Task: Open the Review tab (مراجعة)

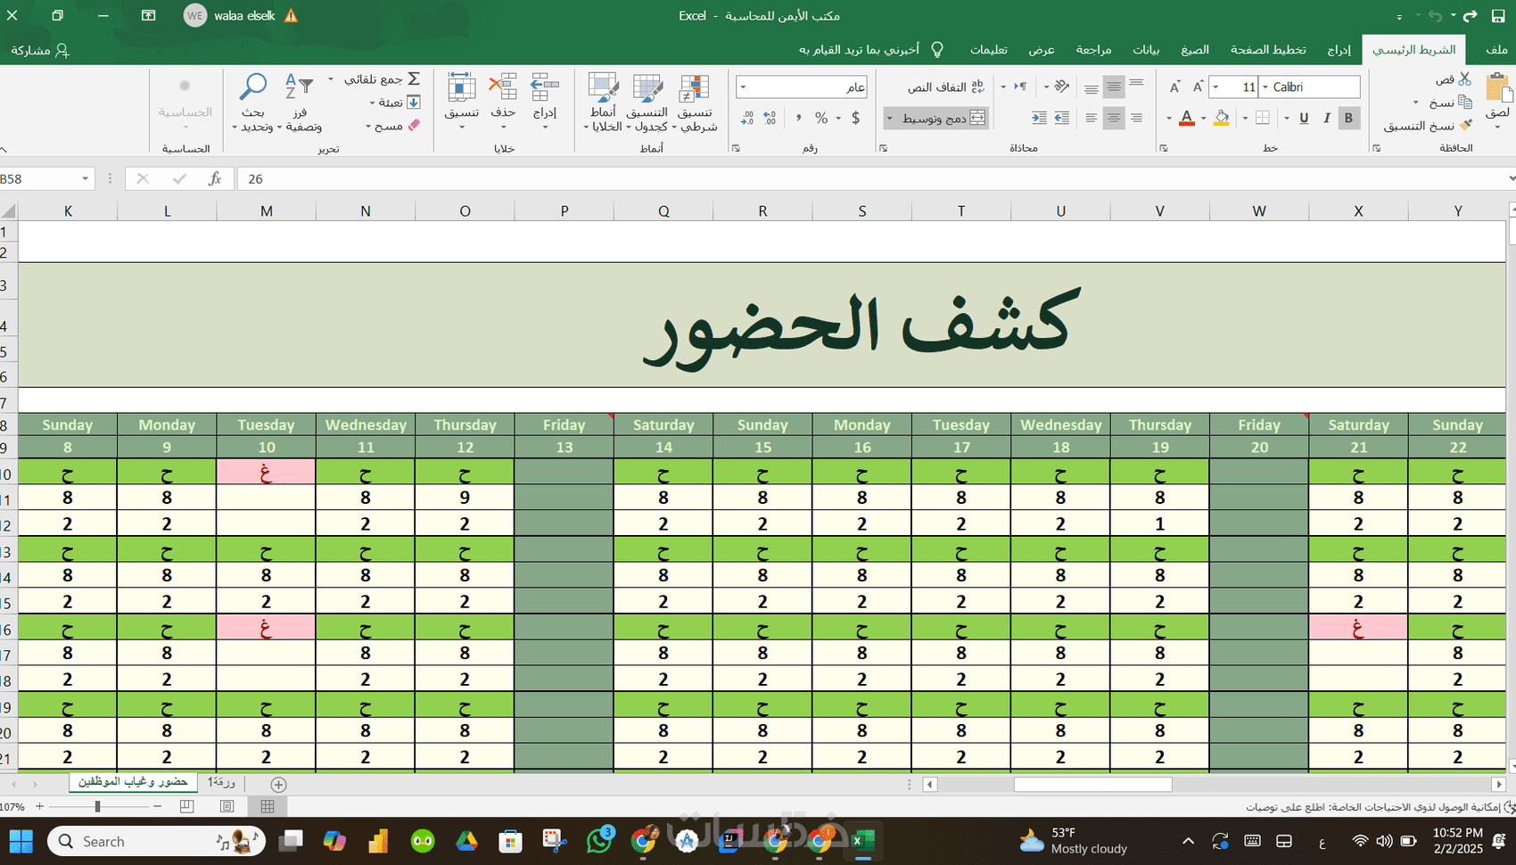Action: pos(1093,50)
